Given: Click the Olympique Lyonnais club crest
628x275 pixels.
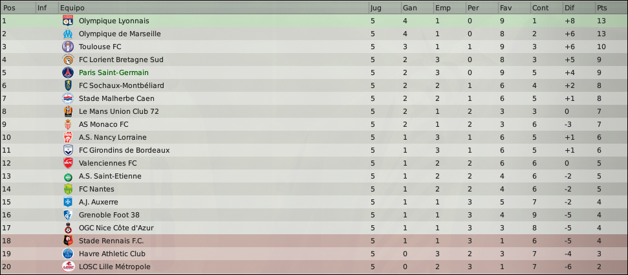Looking at the screenshot, I should (x=68, y=21).
